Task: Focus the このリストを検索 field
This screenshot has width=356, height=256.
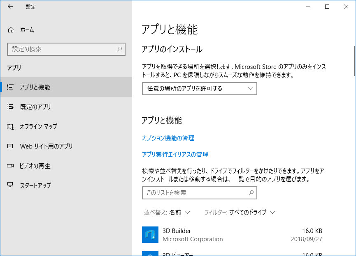Action: [x=199, y=193]
